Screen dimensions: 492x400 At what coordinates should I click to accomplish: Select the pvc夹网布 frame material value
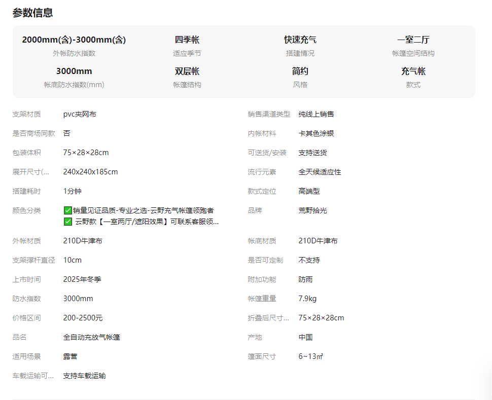pyautogui.click(x=80, y=114)
